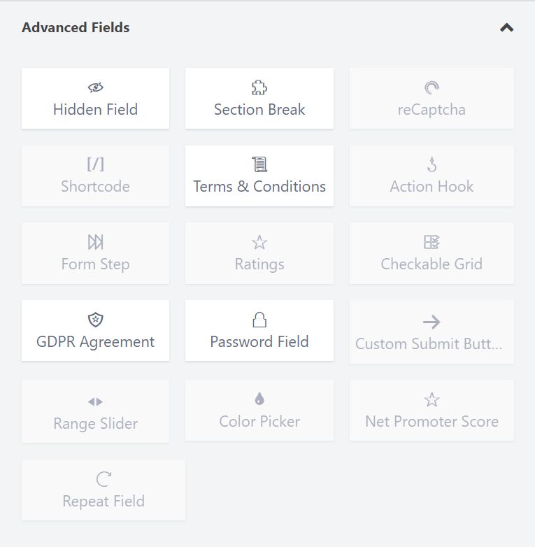This screenshot has width=535, height=547.
Task: Click the Advanced Fields heading
Action: [76, 27]
